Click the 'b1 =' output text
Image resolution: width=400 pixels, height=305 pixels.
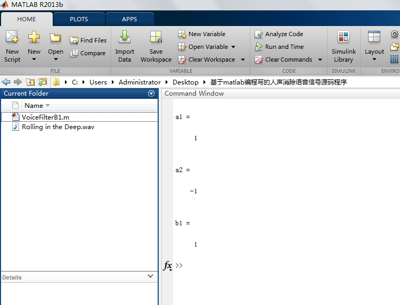click(182, 223)
